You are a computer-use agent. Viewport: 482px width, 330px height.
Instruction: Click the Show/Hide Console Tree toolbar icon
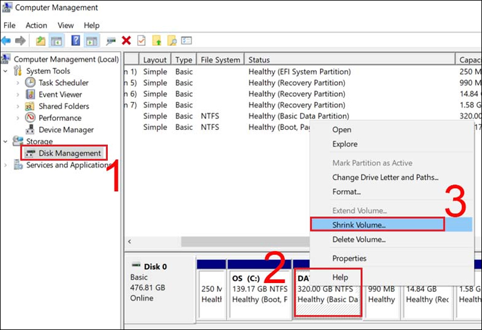(x=56, y=41)
